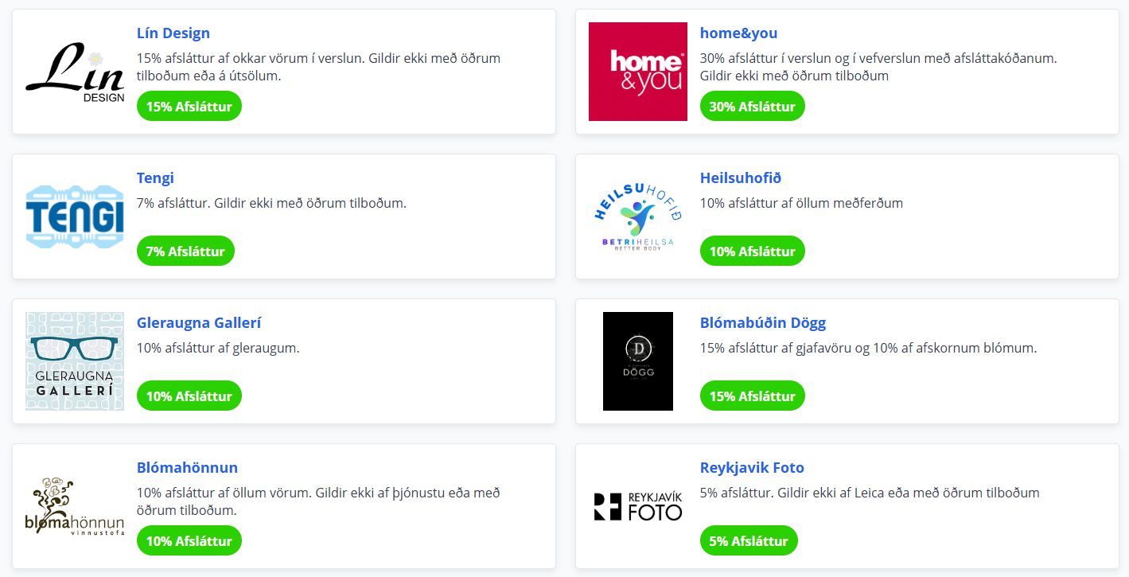Open the Gleraugna Gallerí title link

pyautogui.click(x=199, y=323)
